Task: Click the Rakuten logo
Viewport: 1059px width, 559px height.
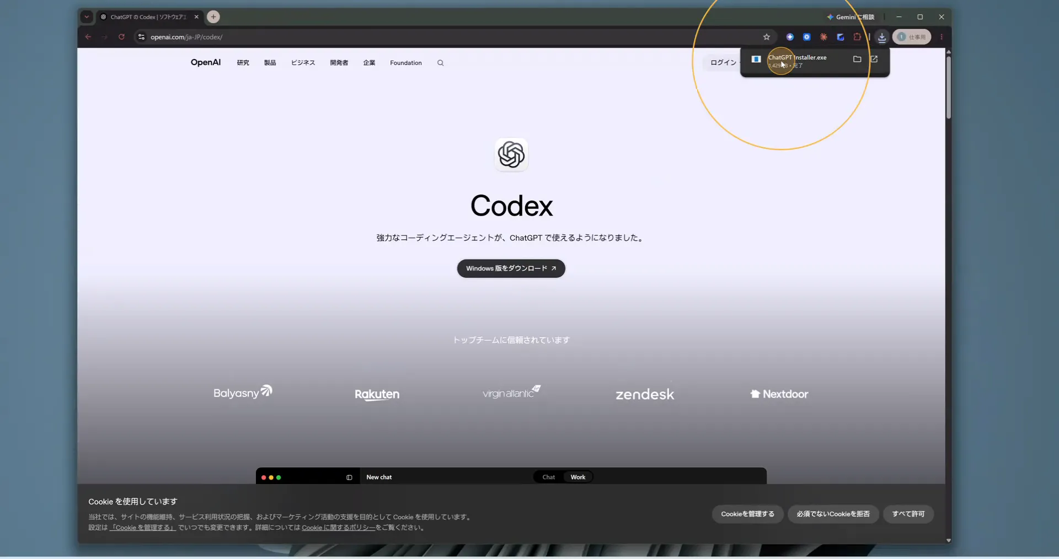Action: pyautogui.click(x=377, y=395)
